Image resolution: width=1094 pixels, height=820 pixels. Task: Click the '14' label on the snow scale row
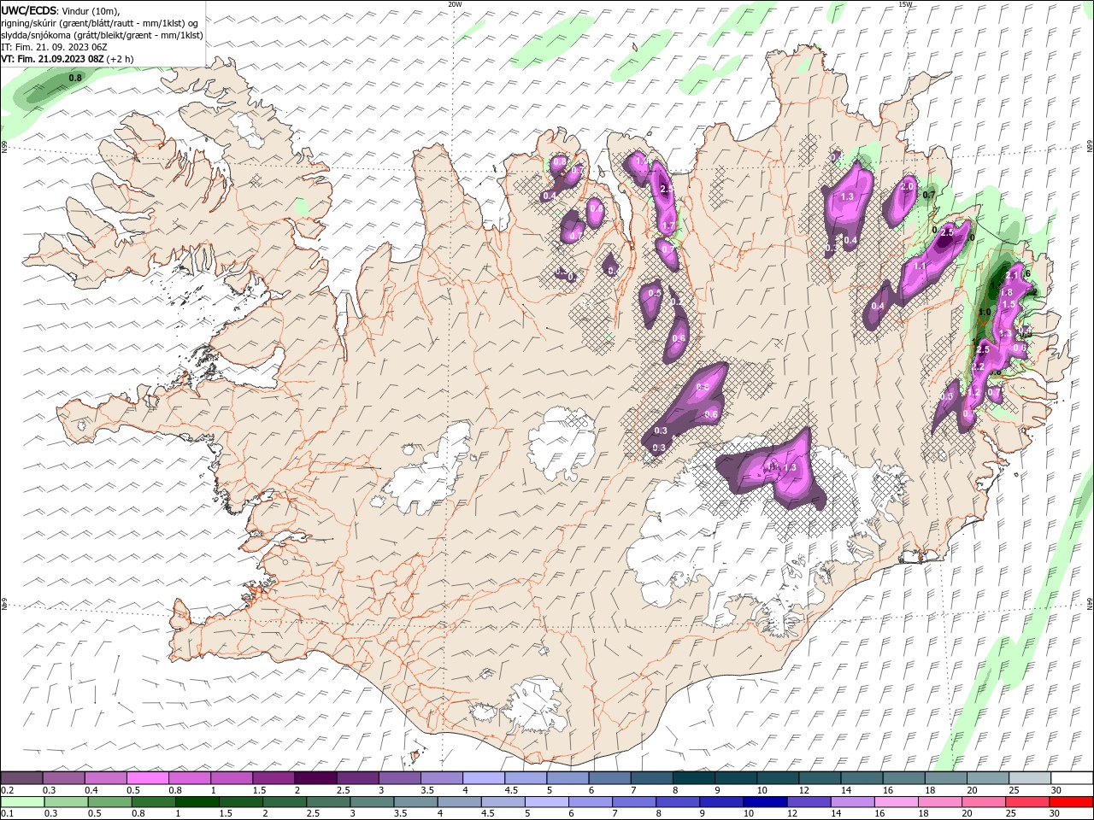pyautogui.click(x=846, y=790)
